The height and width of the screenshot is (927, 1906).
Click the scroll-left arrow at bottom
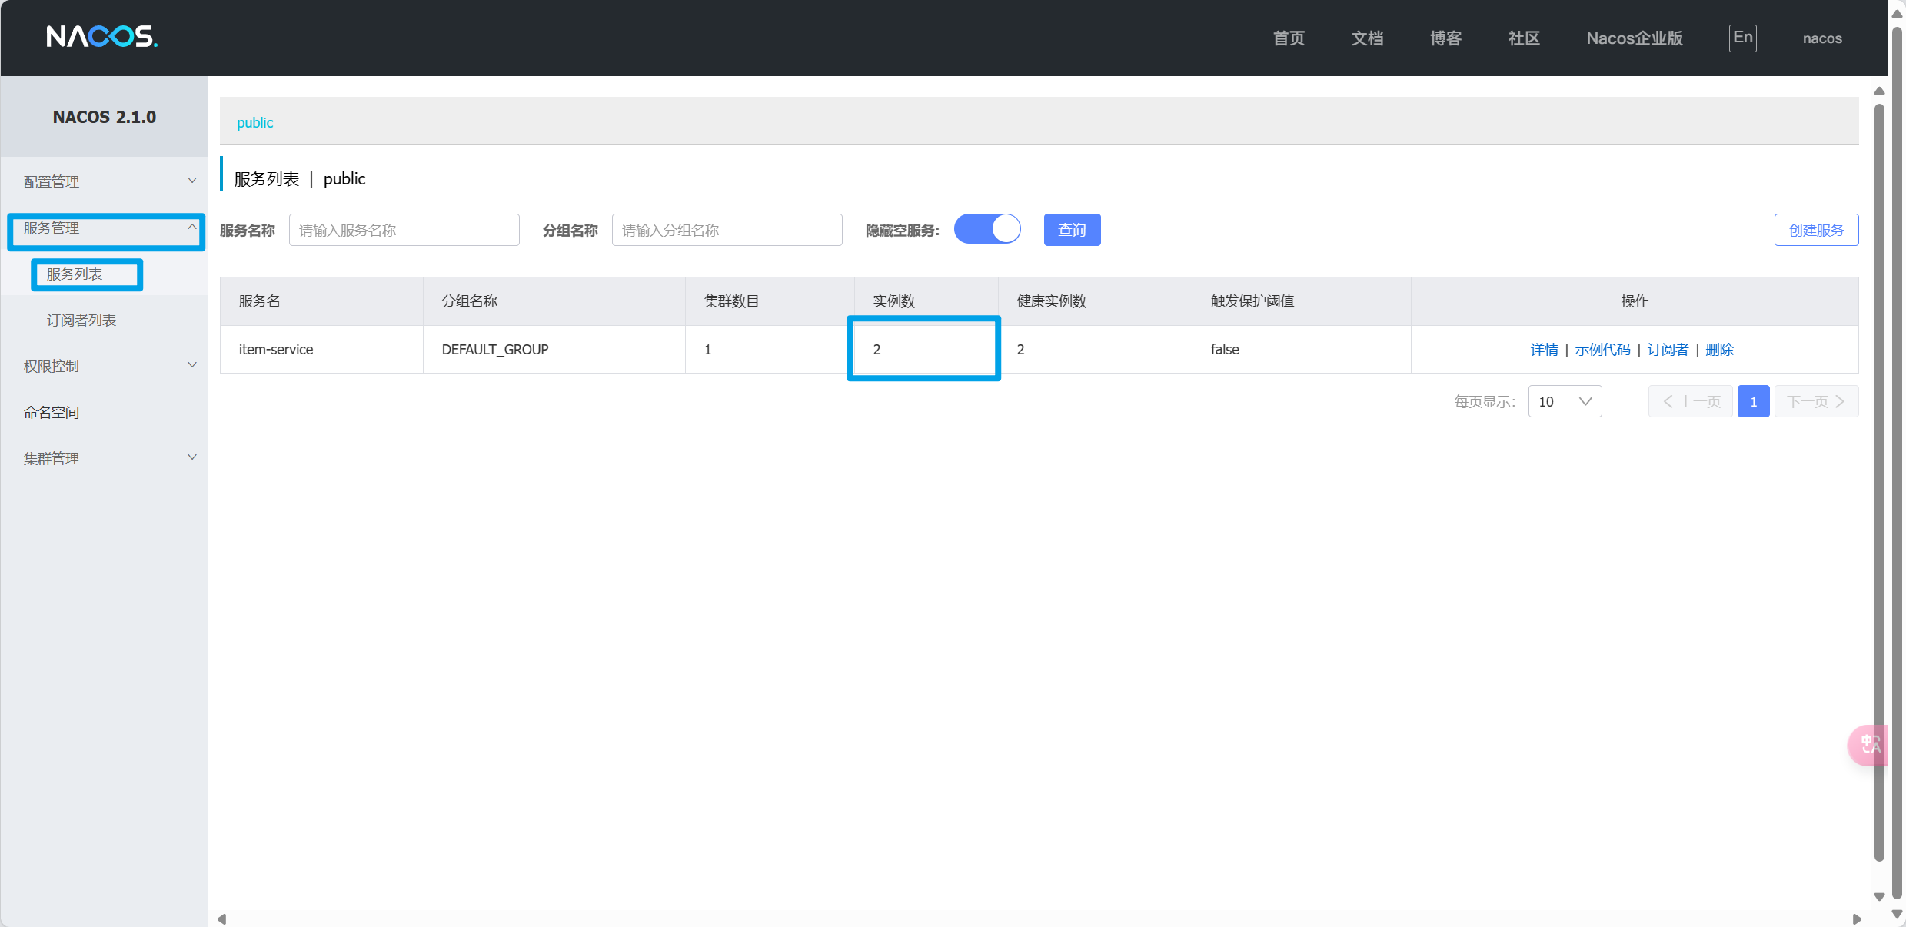222,919
